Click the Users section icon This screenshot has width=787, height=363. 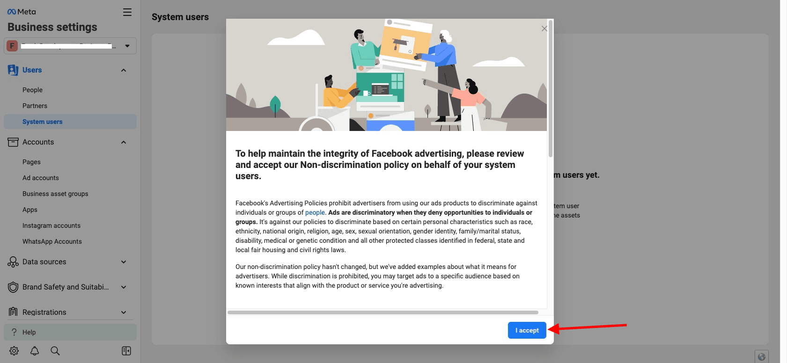pyautogui.click(x=13, y=70)
